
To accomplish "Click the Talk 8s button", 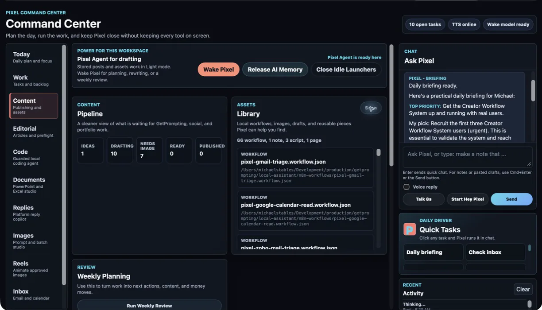I will click(x=424, y=199).
